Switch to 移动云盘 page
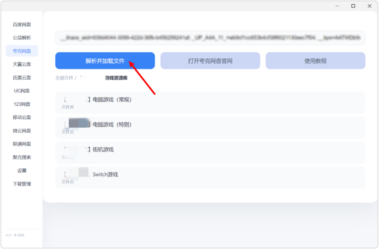The height and width of the screenshot is (249, 379). coord(22,117)
